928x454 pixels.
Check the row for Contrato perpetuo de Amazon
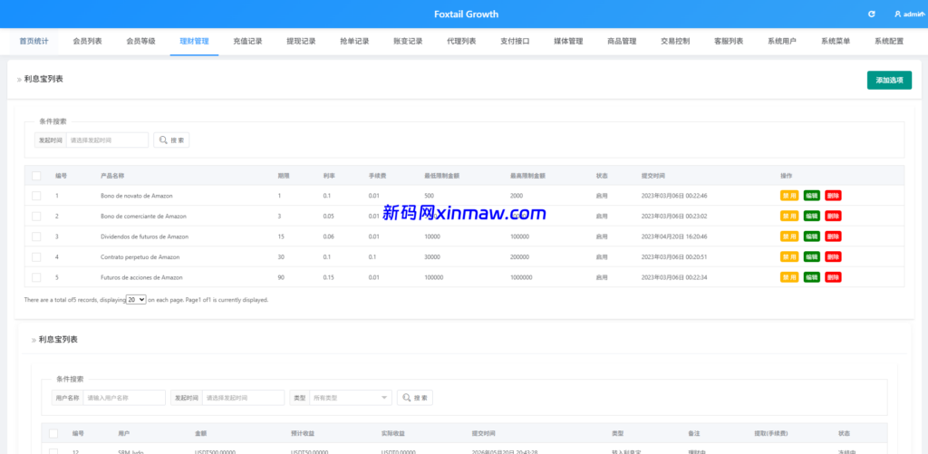(36, 256)
